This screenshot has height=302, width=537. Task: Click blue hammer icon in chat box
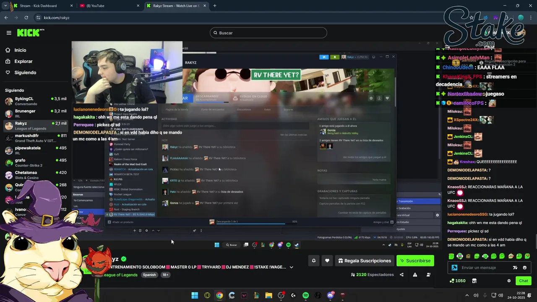(x=454, y=268)
